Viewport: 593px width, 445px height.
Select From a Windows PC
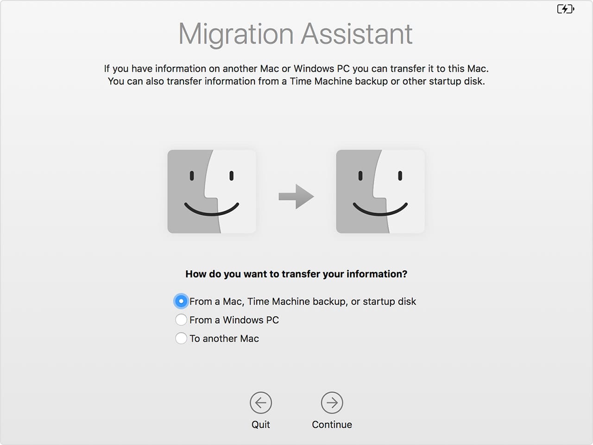pos(181,320)
